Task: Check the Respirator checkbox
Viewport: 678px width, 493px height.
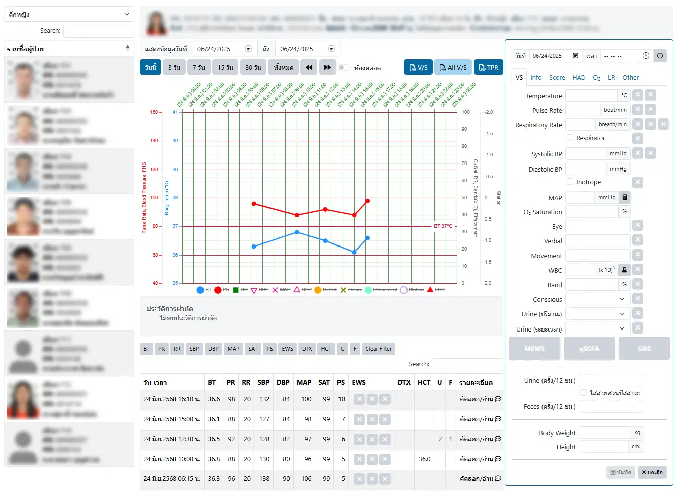Action: (x=570, y=138)
